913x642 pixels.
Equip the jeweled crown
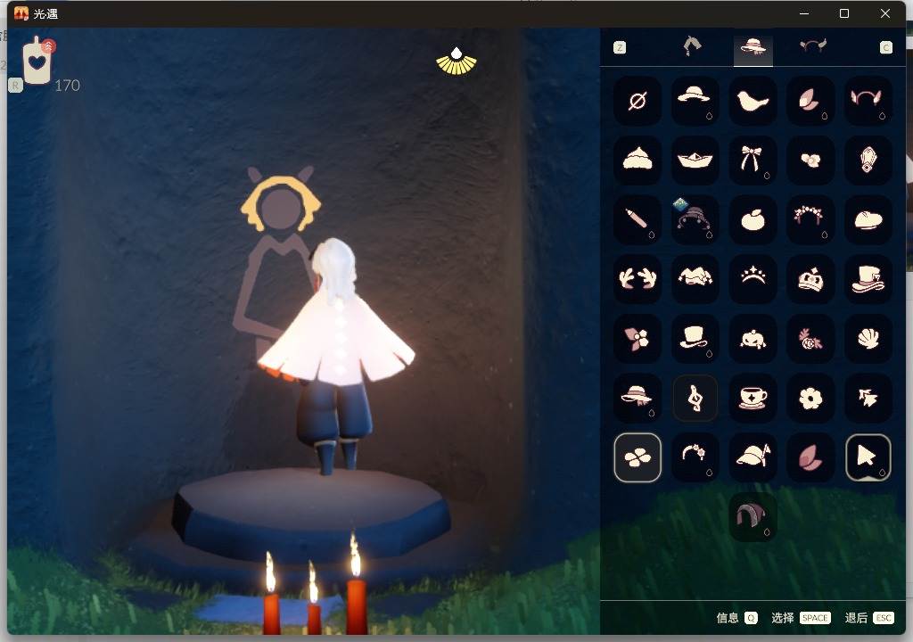pyautogui.click(x=810, y=279)
